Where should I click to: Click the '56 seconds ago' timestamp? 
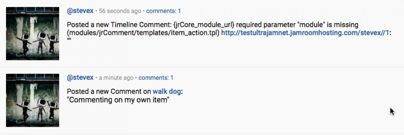120,11
